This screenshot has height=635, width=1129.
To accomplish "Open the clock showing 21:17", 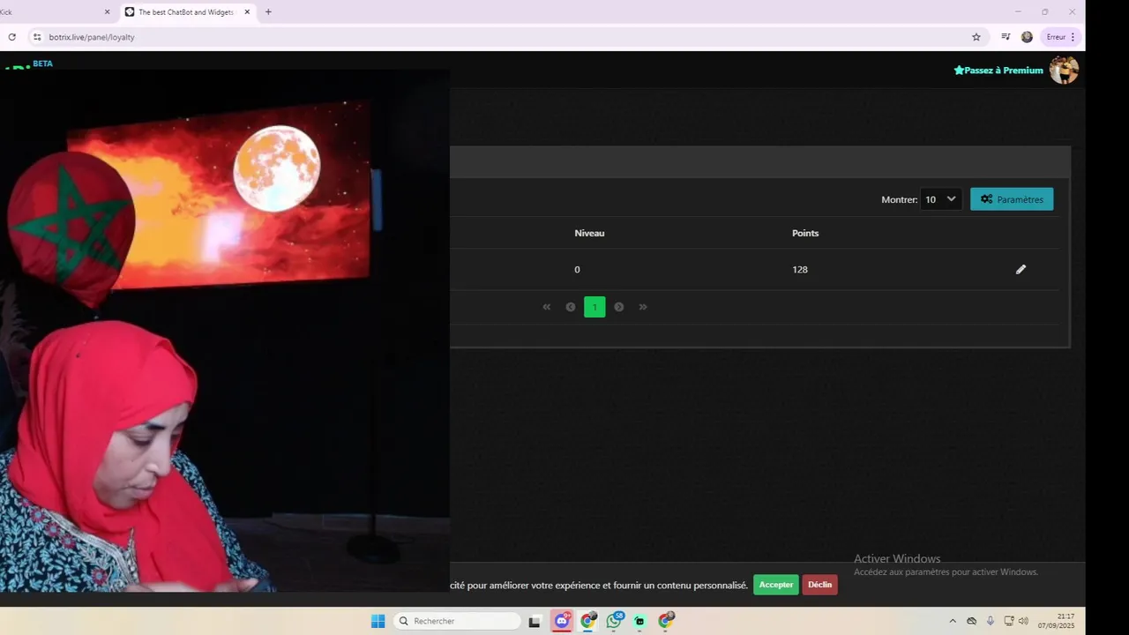I will pos(1056,621).
